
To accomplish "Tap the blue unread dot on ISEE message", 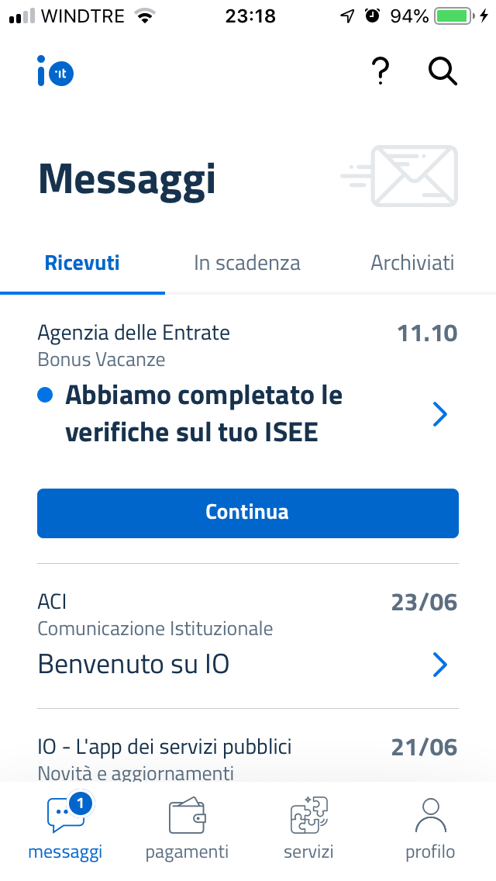I will [x=45, y=396].
